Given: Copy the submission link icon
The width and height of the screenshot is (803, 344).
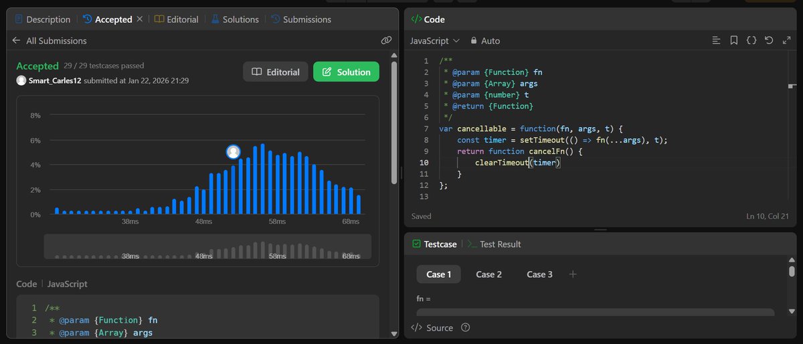Looking at the screenshot, I should 386,41.
